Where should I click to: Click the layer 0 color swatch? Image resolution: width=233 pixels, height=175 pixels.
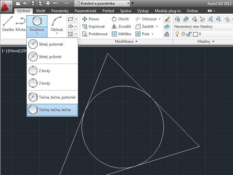195,34
